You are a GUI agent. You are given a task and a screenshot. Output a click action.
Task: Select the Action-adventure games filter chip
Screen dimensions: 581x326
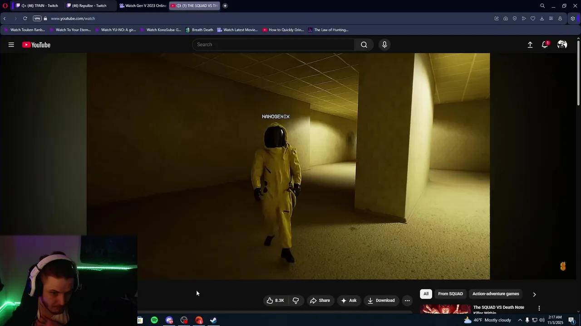point(496,294)
